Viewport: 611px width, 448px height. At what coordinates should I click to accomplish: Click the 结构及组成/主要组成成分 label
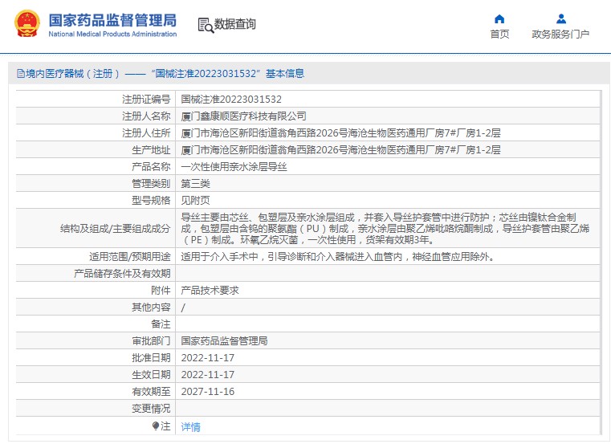[116, 228]
